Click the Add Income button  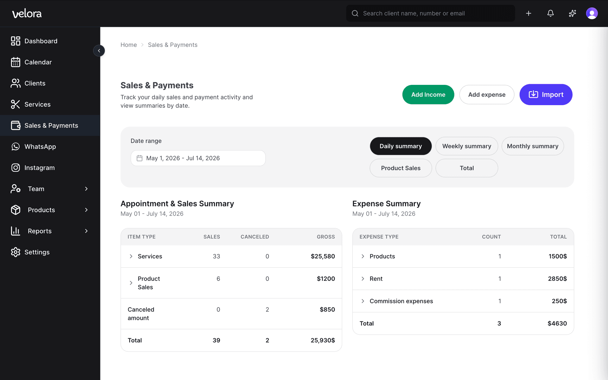pyautogui.click(x=428, y=94)
